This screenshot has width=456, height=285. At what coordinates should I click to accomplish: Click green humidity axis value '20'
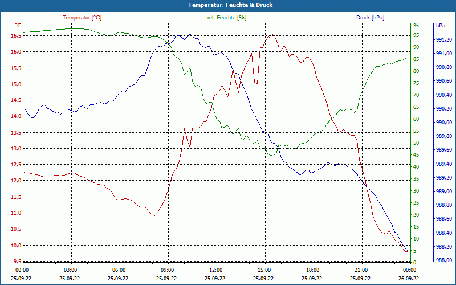pos(416,215)
